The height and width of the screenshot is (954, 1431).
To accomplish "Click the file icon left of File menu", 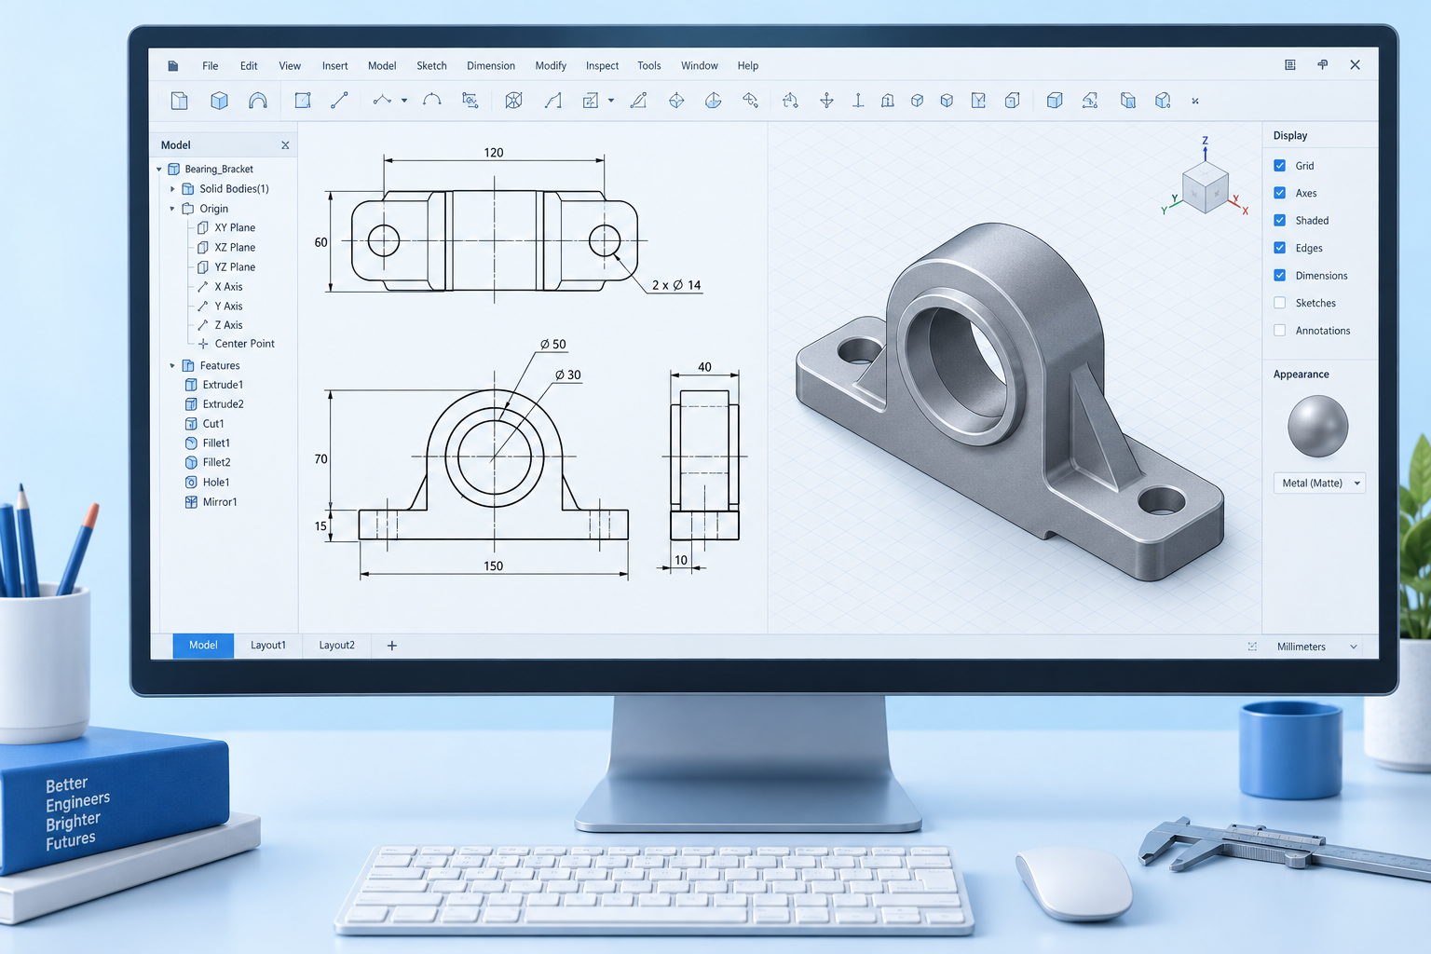I will 172,66.
